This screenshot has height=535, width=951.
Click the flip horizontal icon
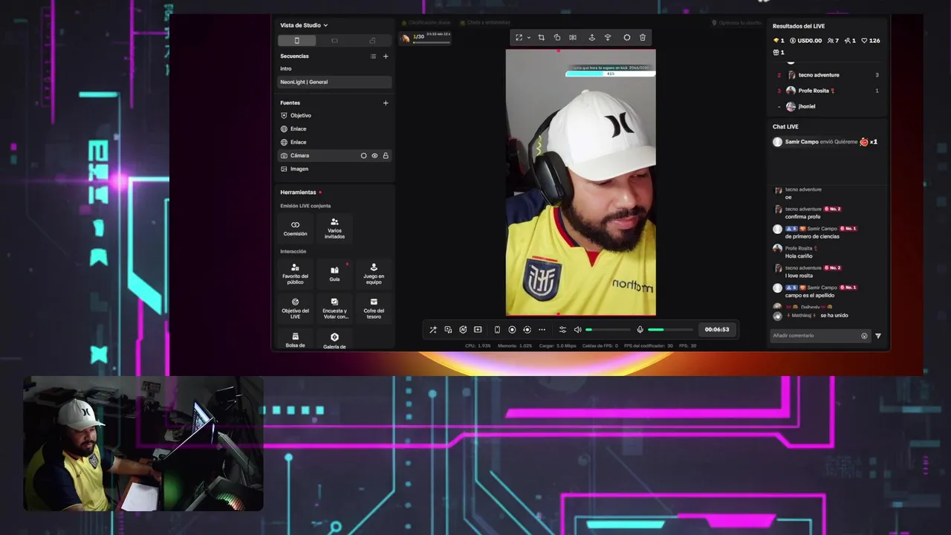coord(573,38)
